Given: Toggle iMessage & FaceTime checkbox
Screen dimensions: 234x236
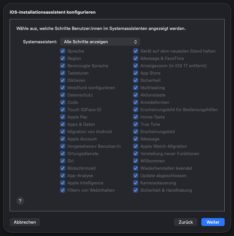Looking at the screenshot, I should pyautogui.click(x=136, y=58).
